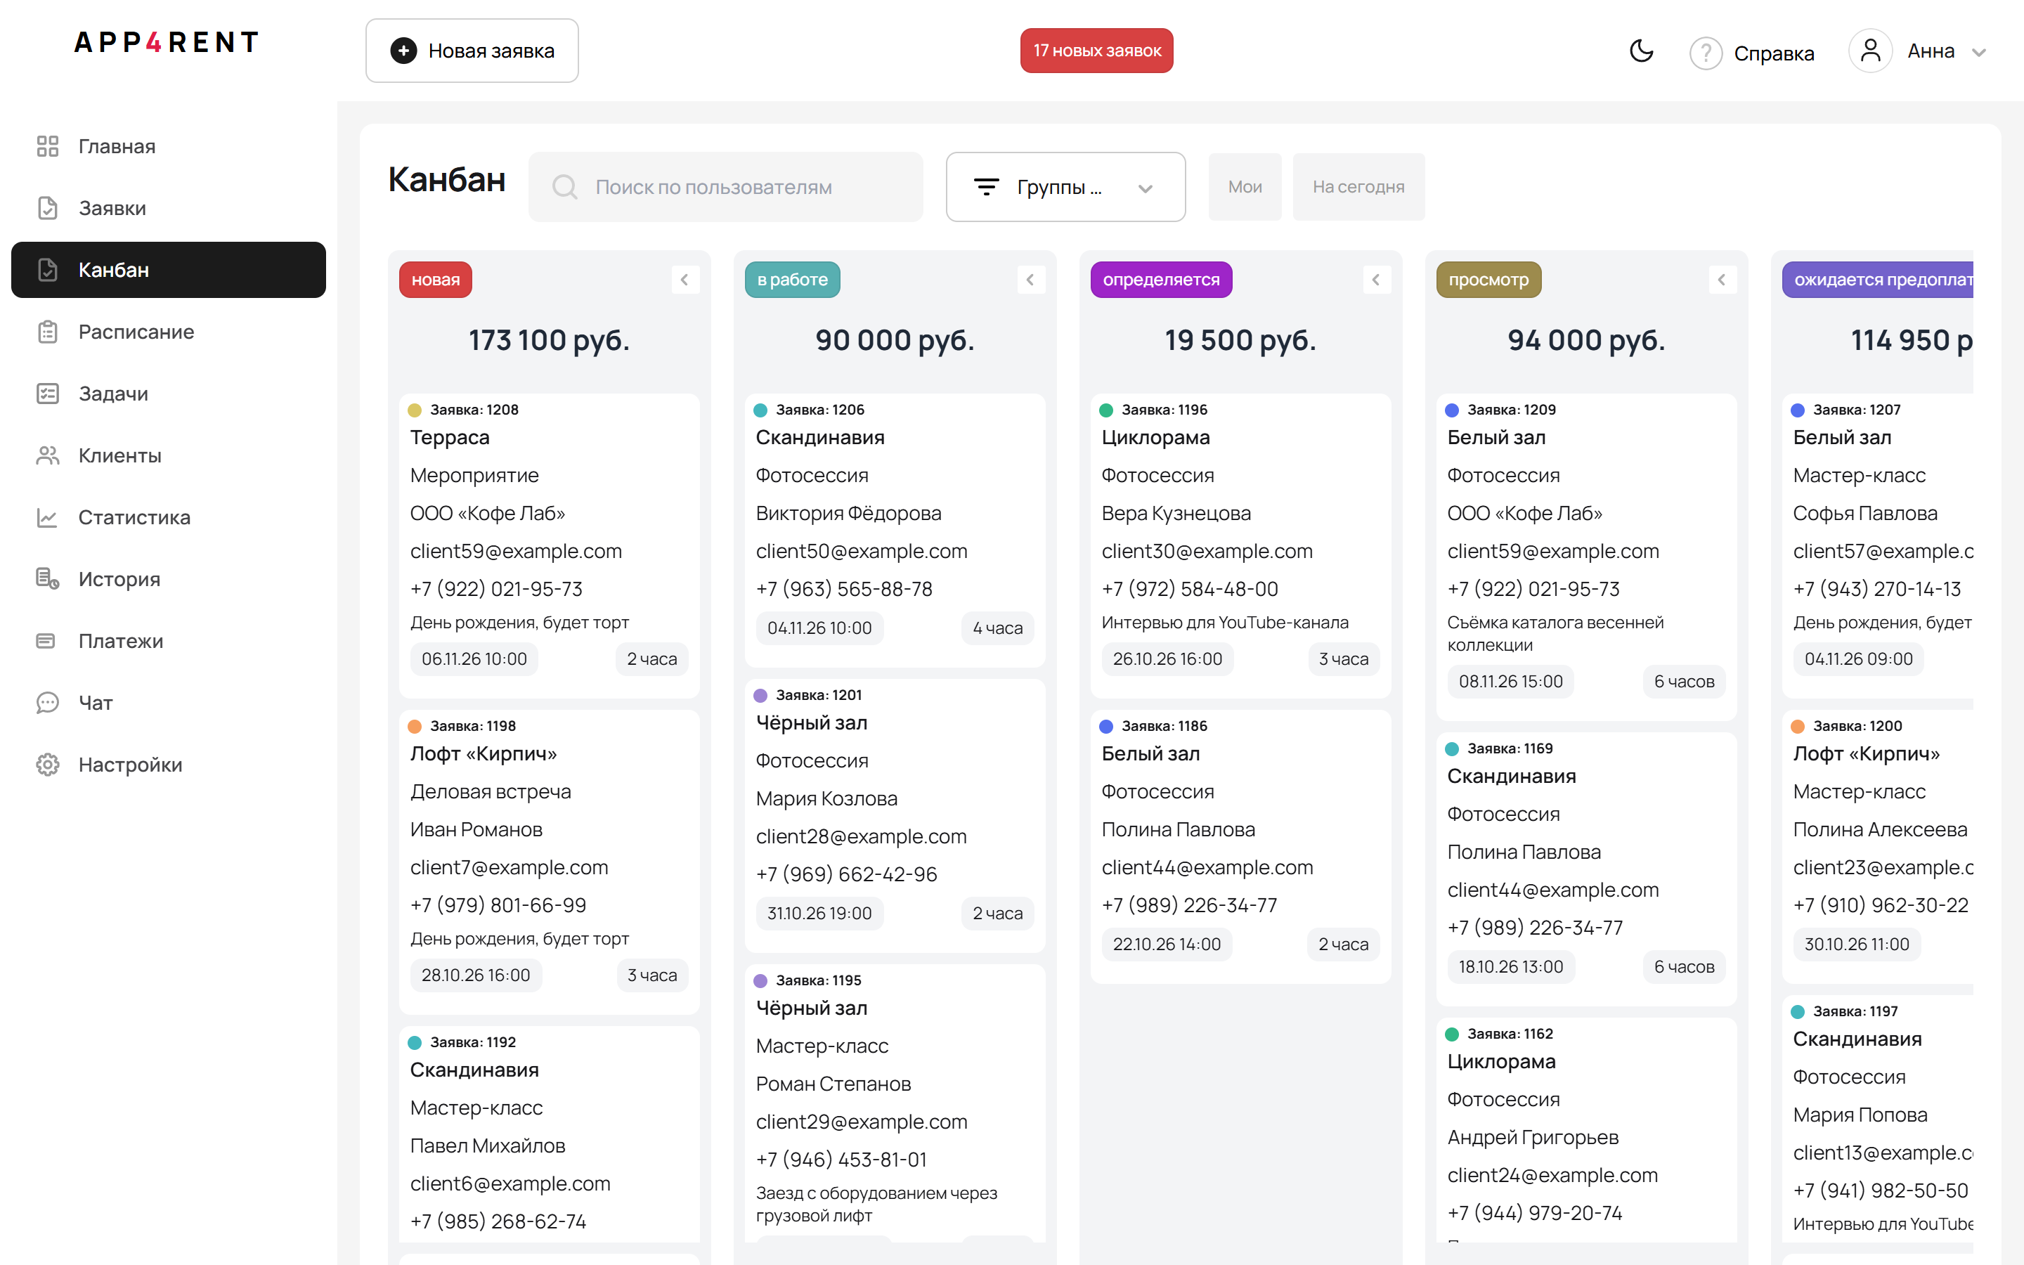The image size is (2024, 1265).
Task: Go to Заявки sidebar item
Action: tap(168, 208)
